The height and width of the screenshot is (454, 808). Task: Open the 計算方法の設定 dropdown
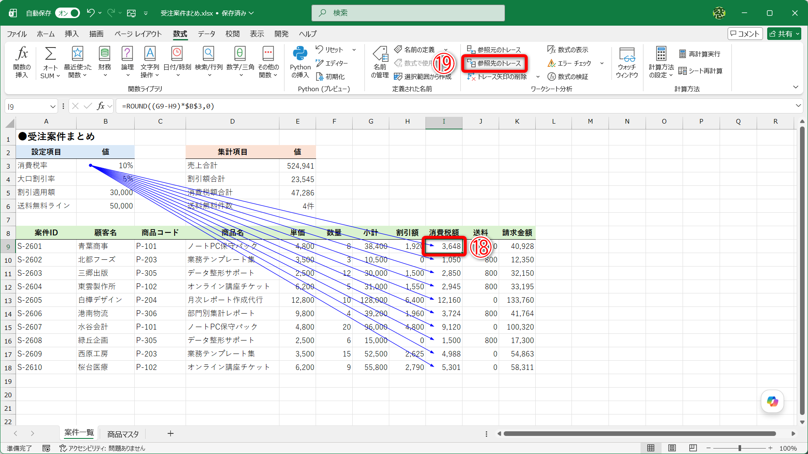pos(661,62)
